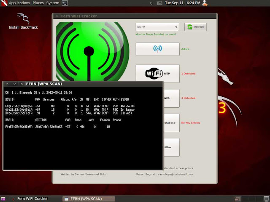The width and height of the screenshot is (270, 202).
Task: Click the green Fern antenna logo
Action: (92, 51)
